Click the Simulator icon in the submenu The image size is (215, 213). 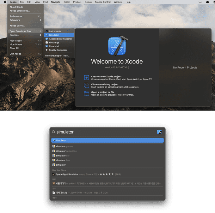pos(46,35)
